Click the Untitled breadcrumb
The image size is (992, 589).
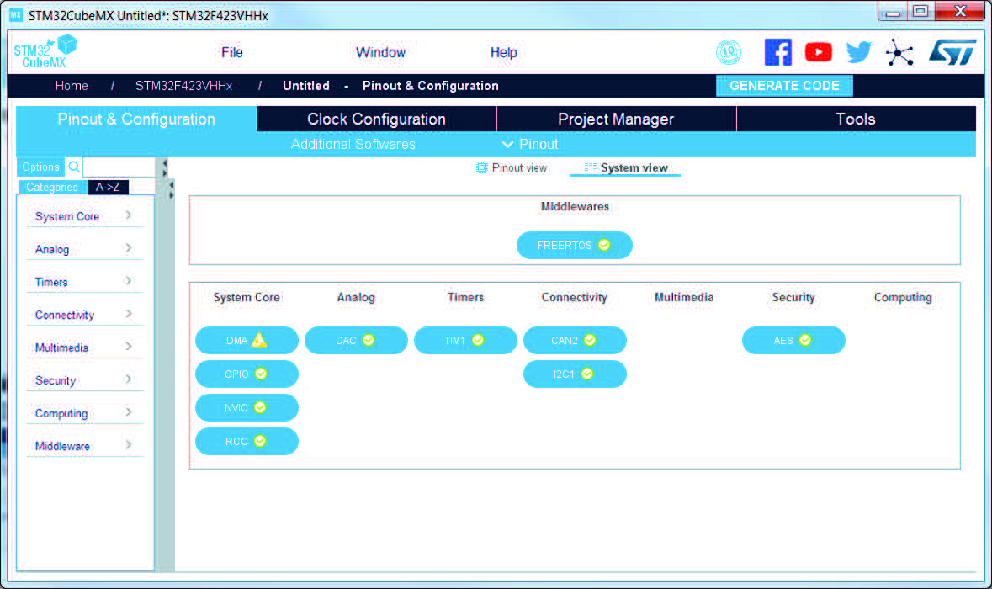click(x=306, y=86)
